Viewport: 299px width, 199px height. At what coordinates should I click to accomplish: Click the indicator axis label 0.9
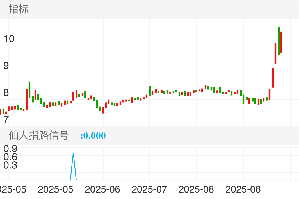(x=10, y=149)
